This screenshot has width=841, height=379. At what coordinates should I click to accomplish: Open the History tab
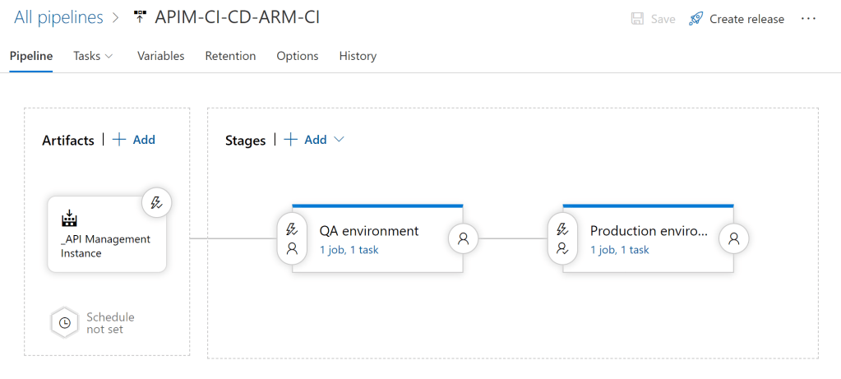(x=358, y=56)
